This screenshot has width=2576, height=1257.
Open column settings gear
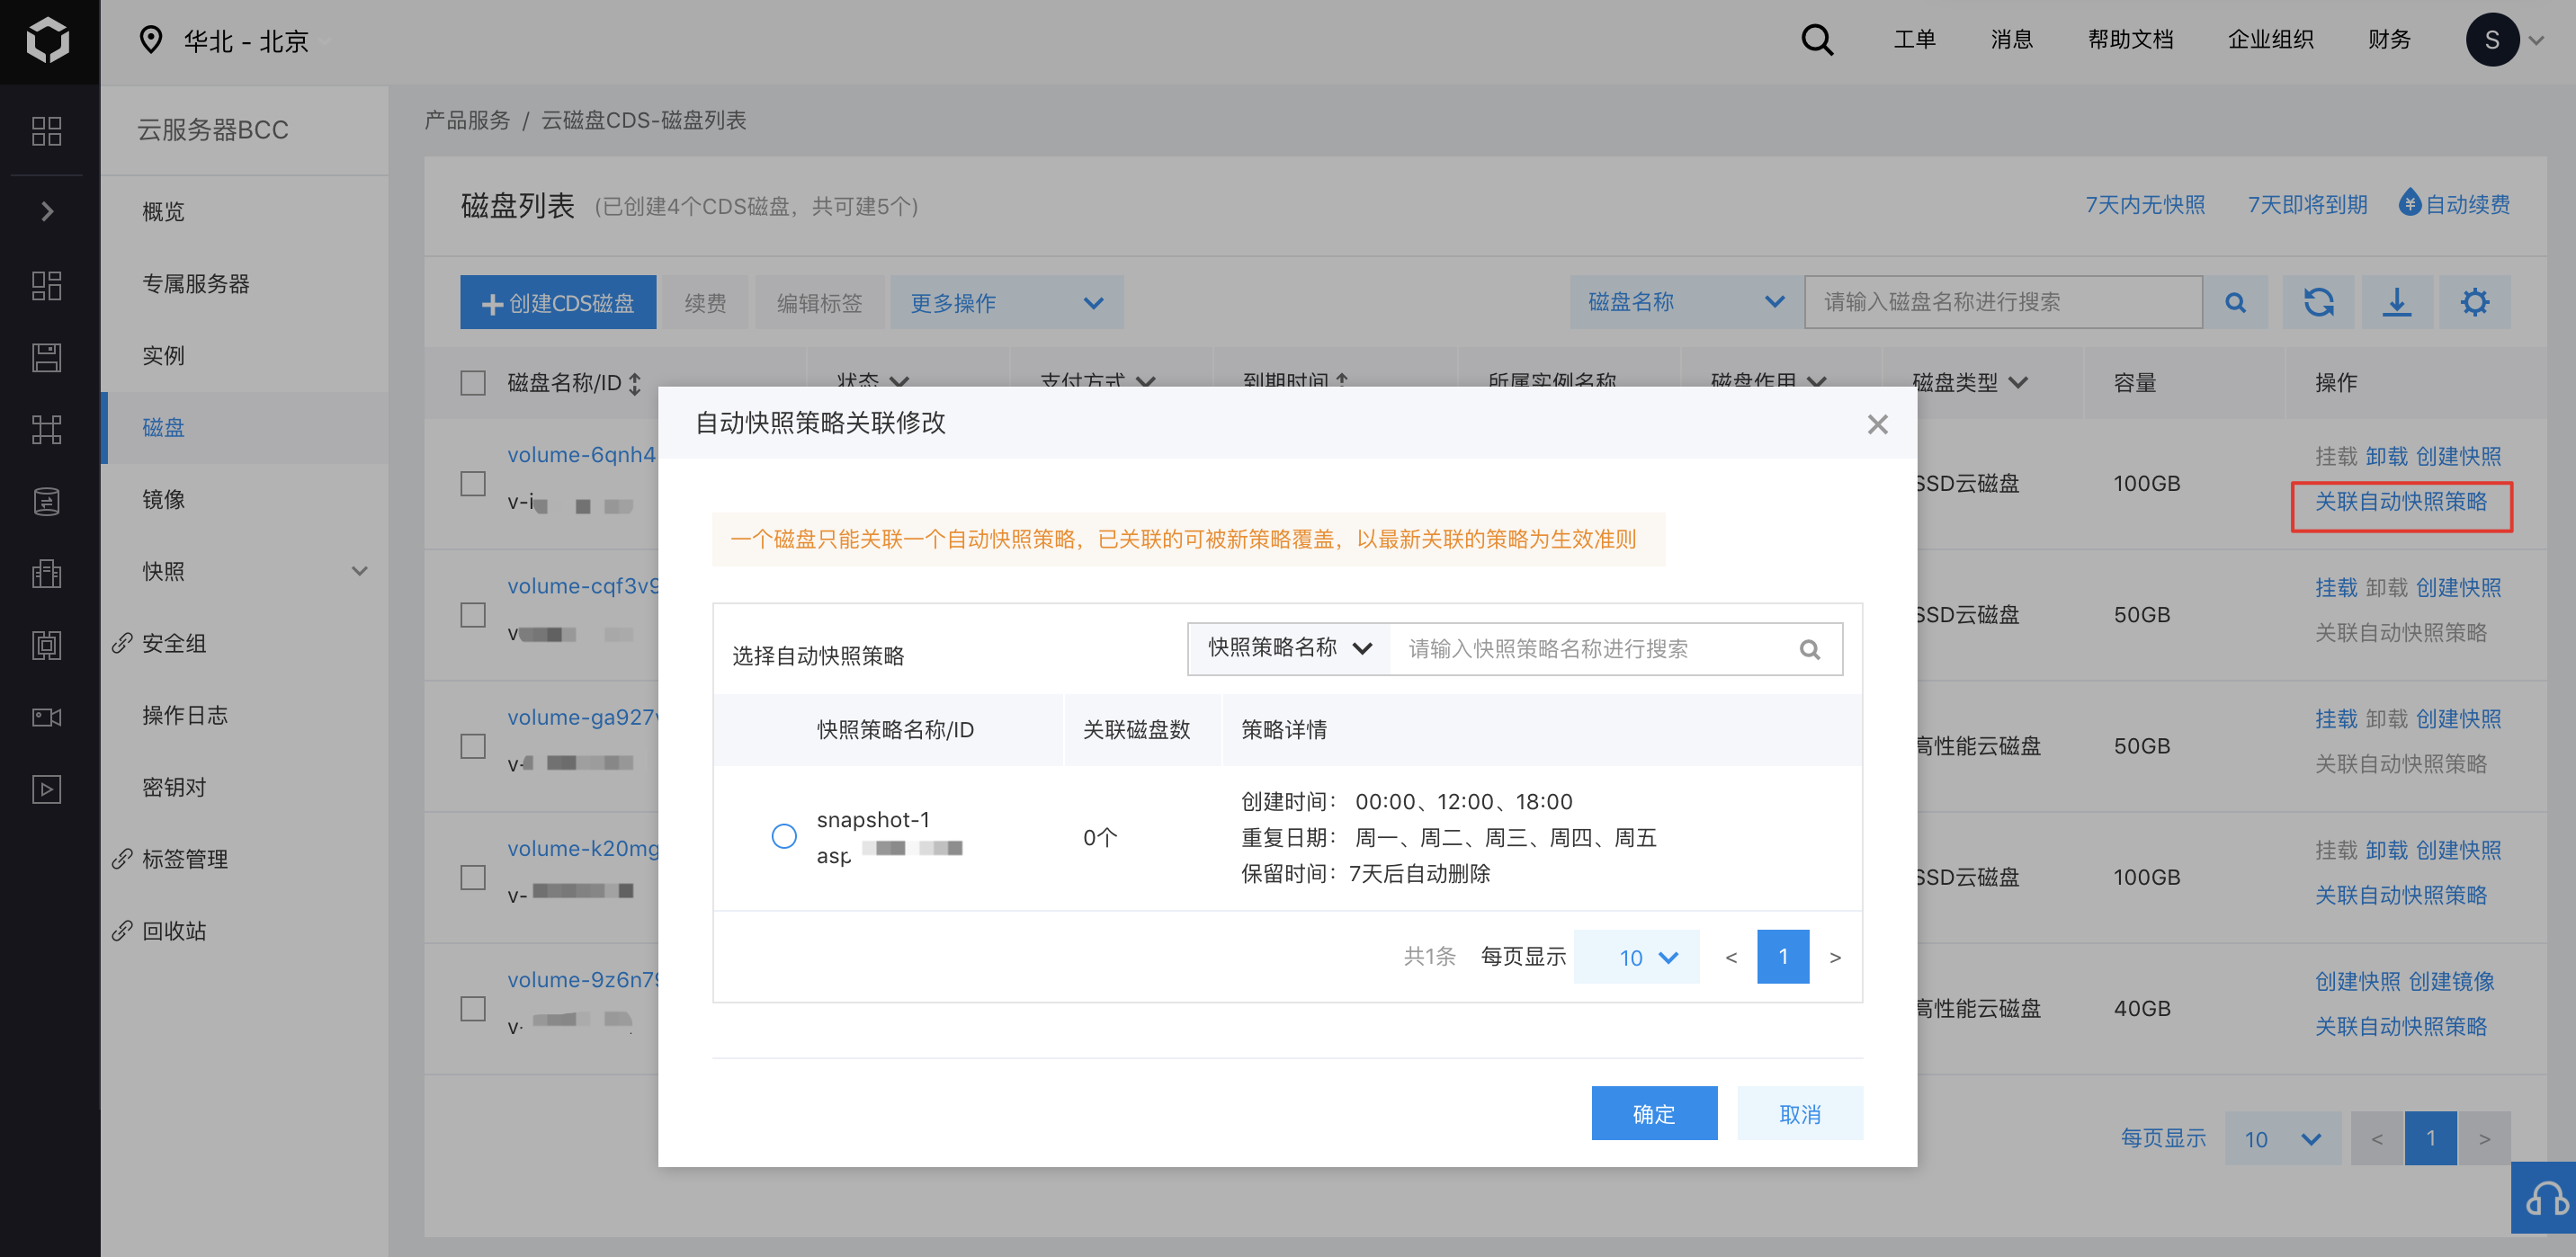coord(2475,302)
